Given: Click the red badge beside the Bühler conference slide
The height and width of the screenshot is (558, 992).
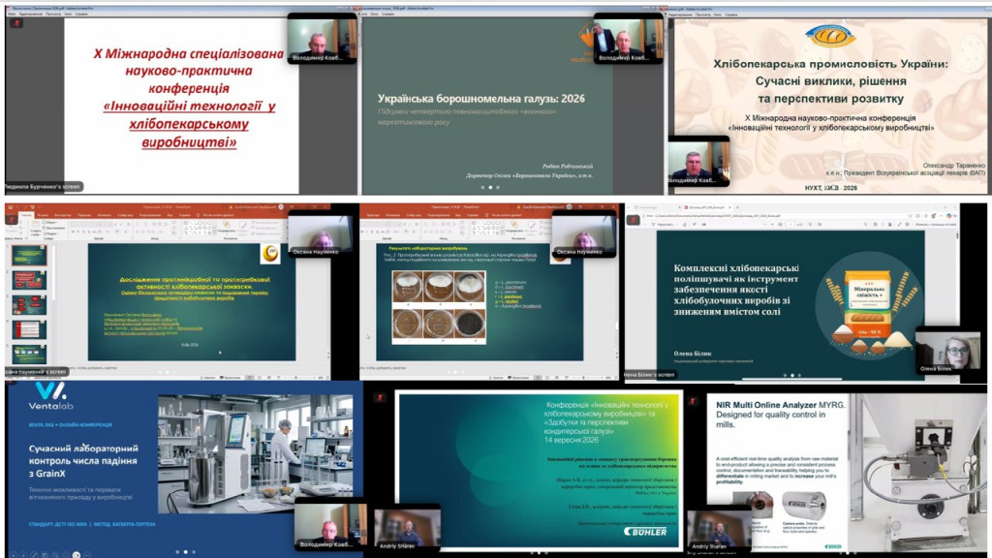Looking at the screenshot, I should 380,397.
